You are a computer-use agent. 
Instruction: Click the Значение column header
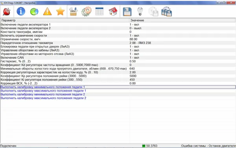click(x=183, y=20)
